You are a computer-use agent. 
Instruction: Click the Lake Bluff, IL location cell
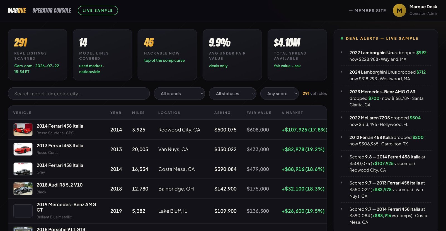[173, 211]
